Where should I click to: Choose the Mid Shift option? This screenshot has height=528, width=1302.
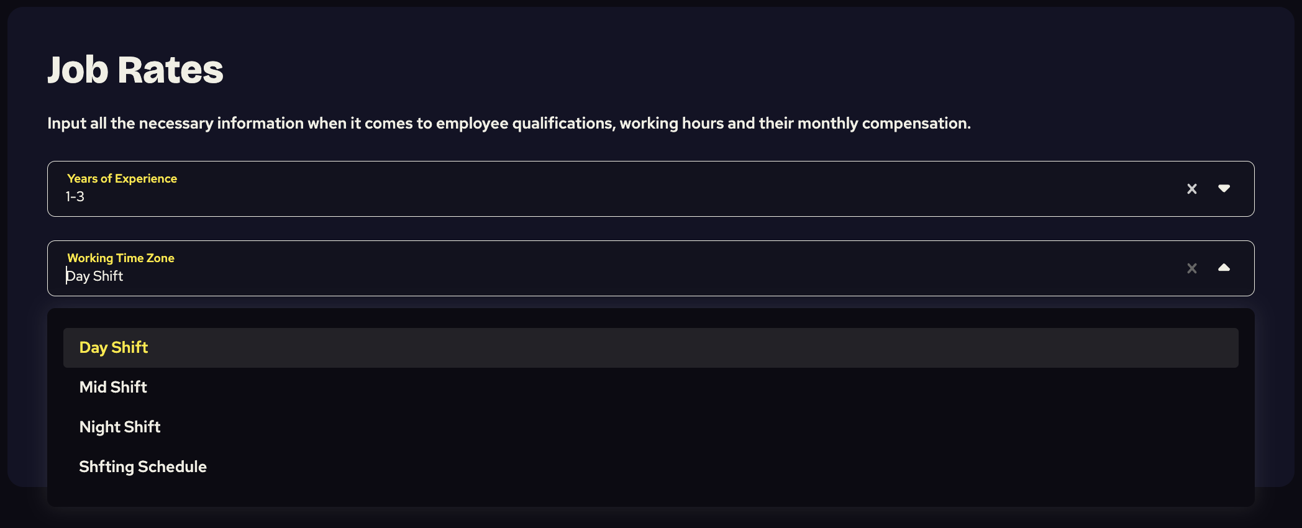click(x=113, y=387)
